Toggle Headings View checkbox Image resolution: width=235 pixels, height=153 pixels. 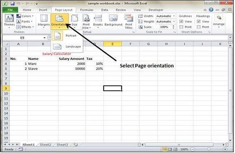199,21
